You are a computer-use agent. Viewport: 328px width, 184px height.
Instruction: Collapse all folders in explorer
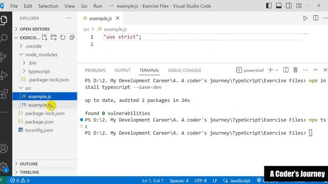tap(72, 37)
